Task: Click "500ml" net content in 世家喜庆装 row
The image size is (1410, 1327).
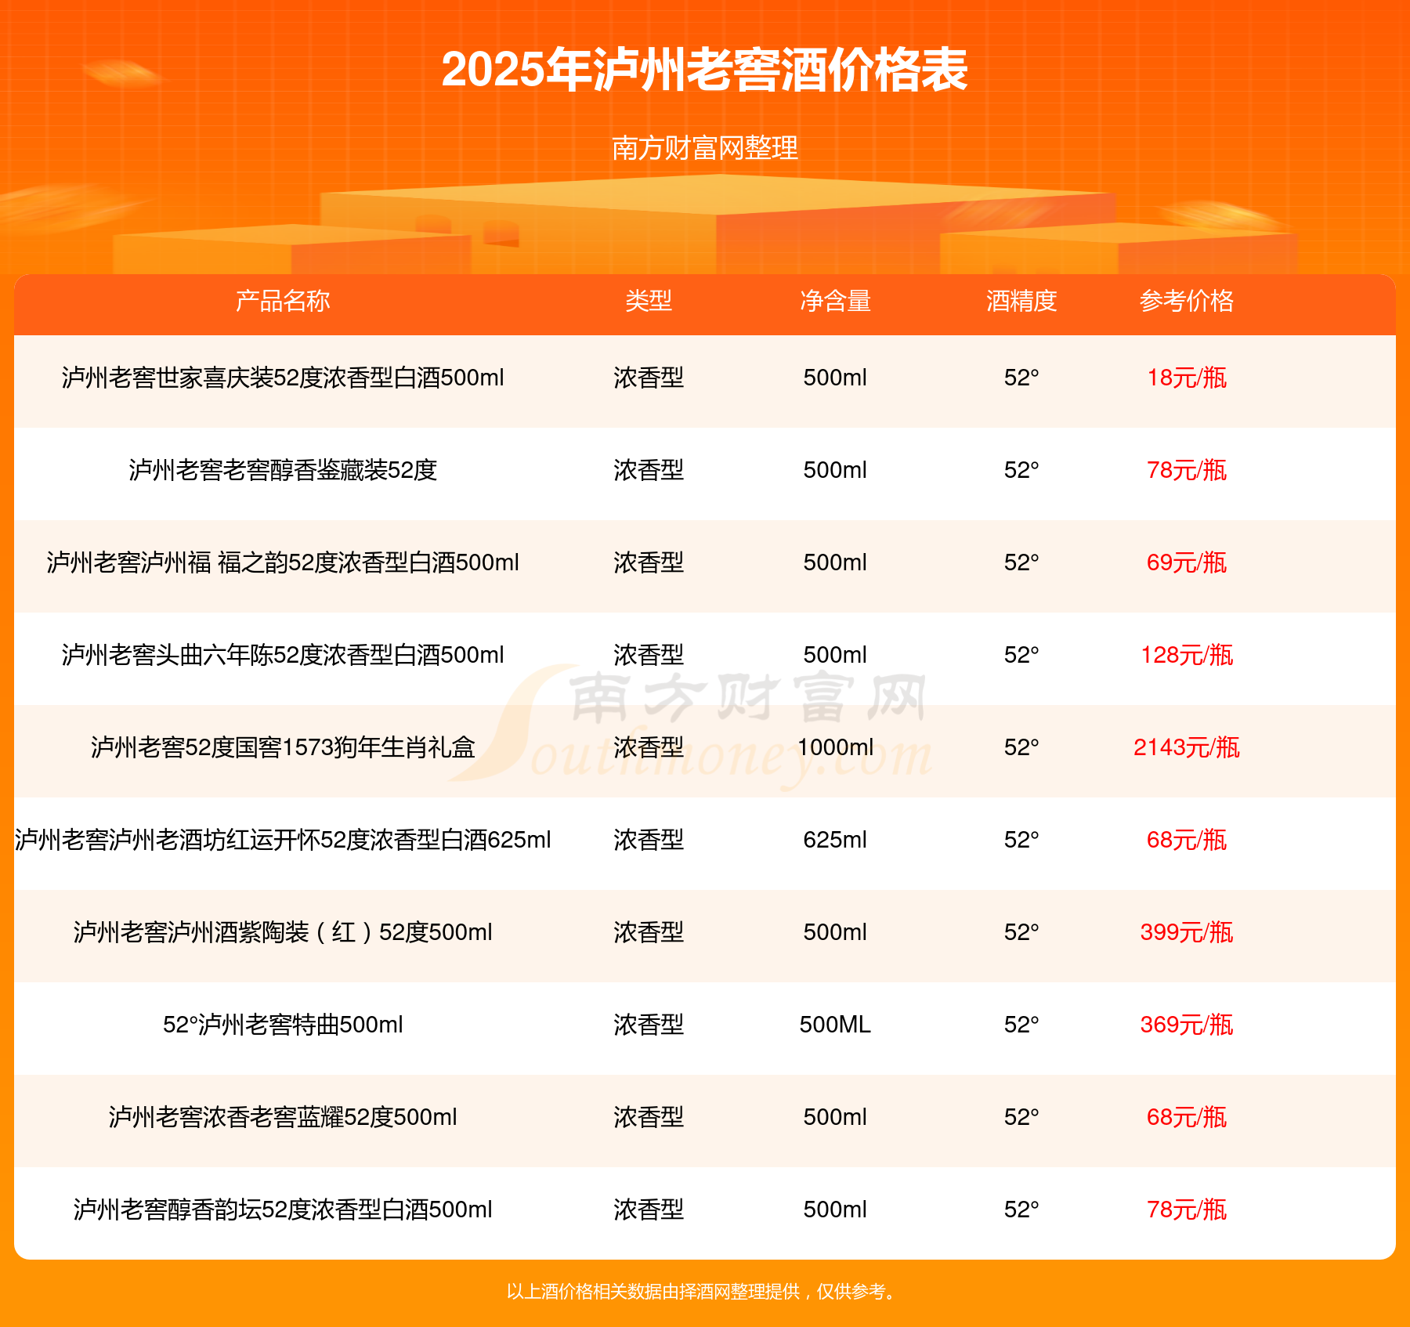Action: 835,378
